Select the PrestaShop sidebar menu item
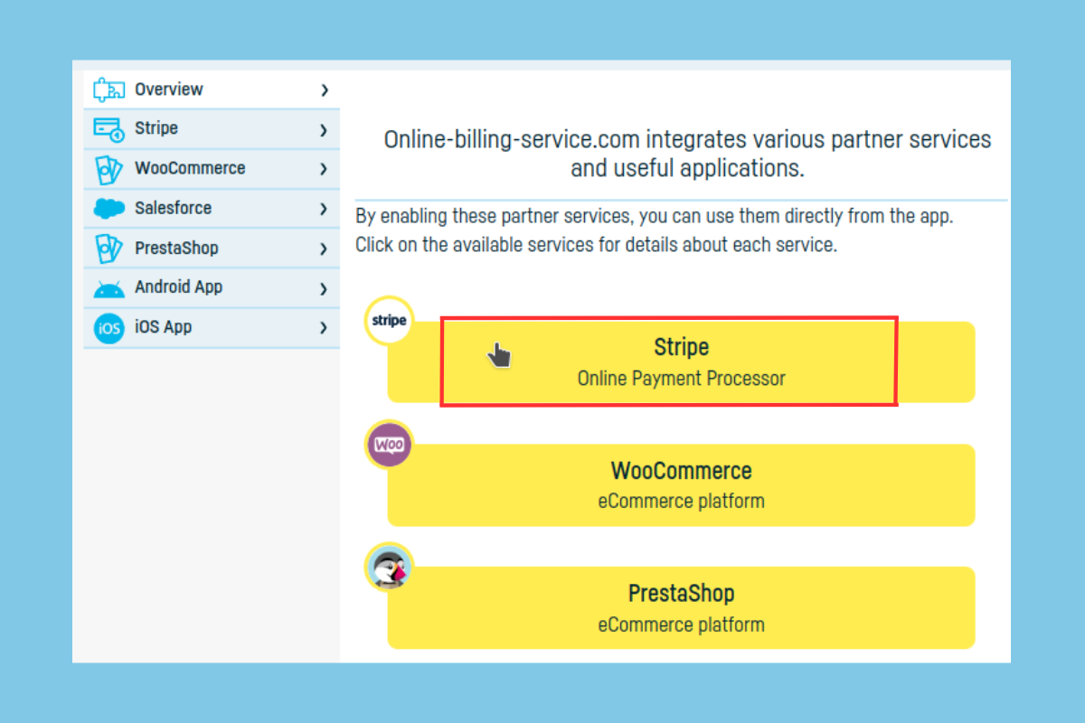The width and height of the screenshot is (1085, 723). coord(176,249)
